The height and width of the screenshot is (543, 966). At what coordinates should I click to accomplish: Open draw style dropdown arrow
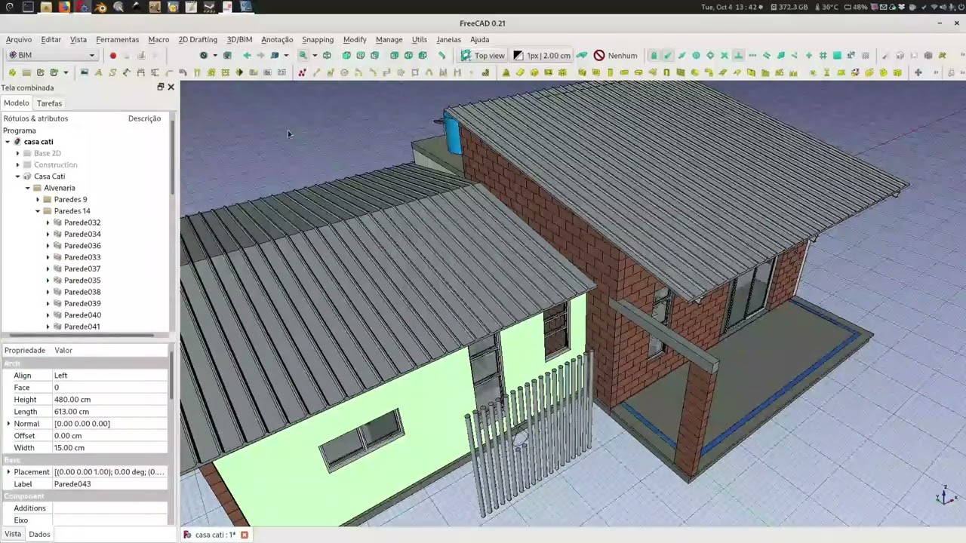(x=215, y=55)
